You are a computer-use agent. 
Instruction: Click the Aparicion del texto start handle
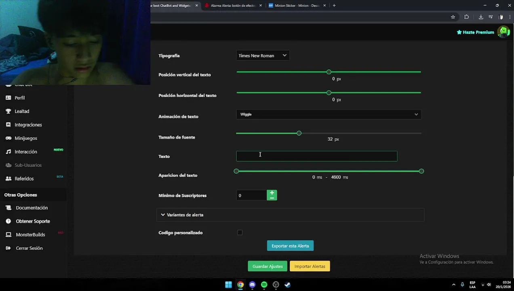click(236, 171)
